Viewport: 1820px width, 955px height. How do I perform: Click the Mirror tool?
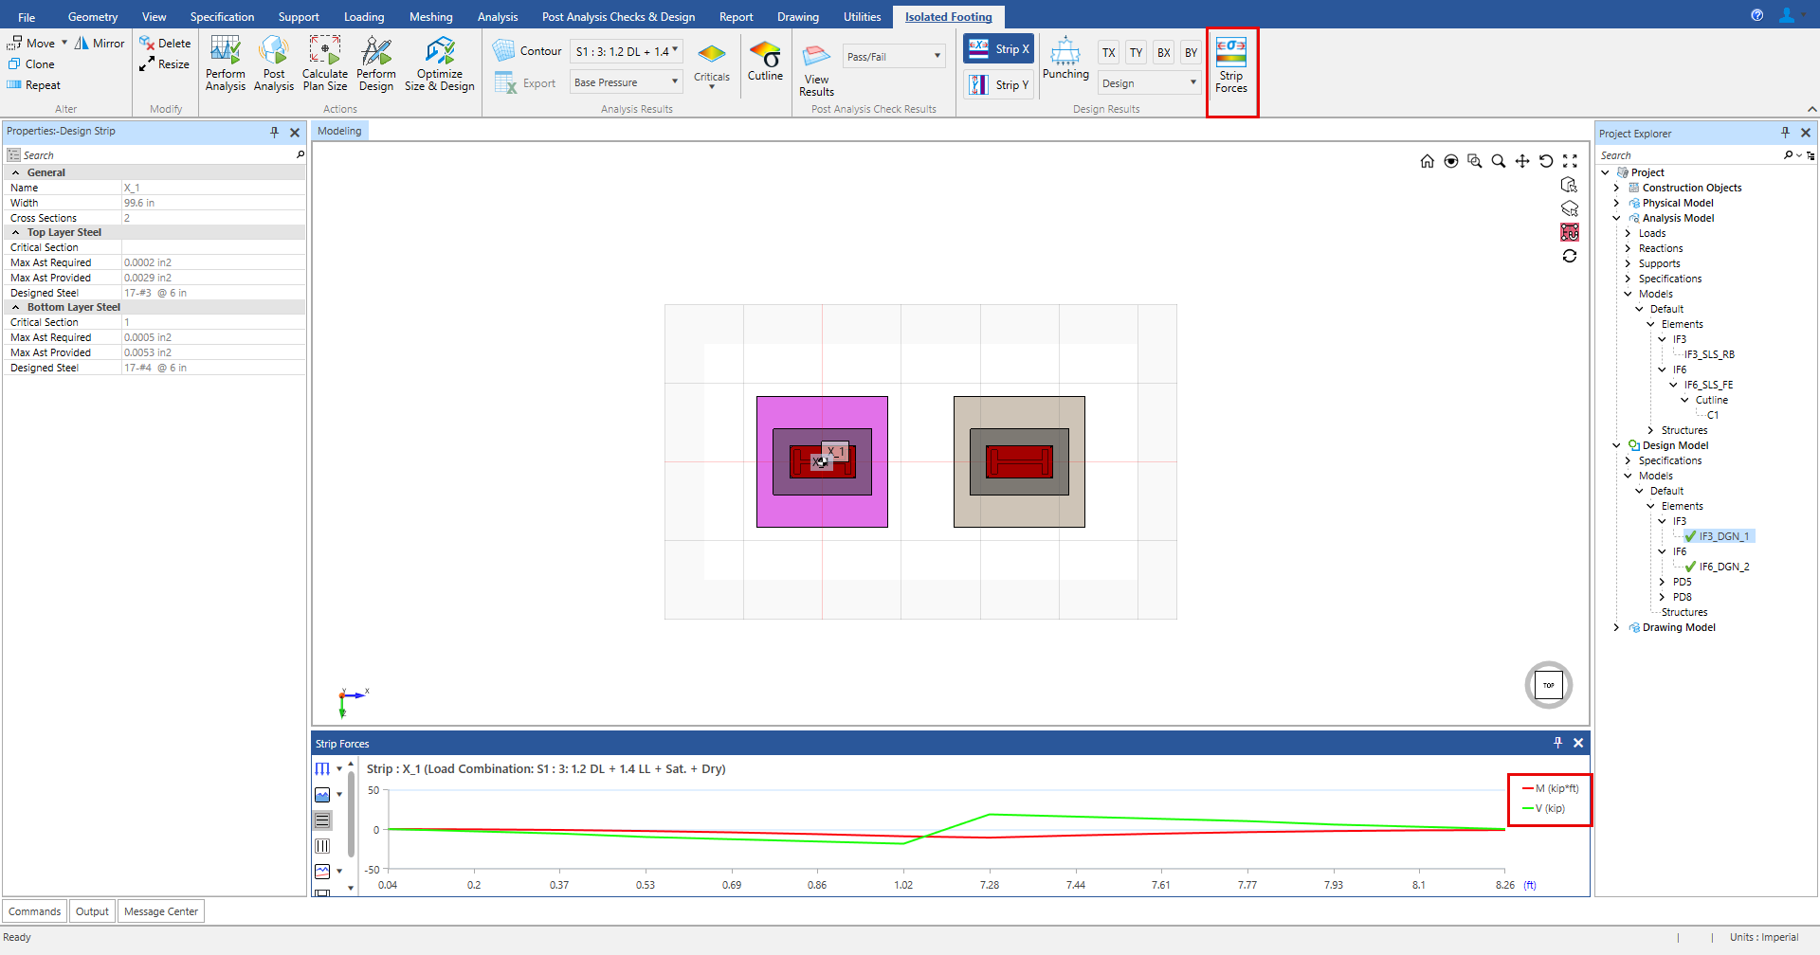click(x=100, y=43)
